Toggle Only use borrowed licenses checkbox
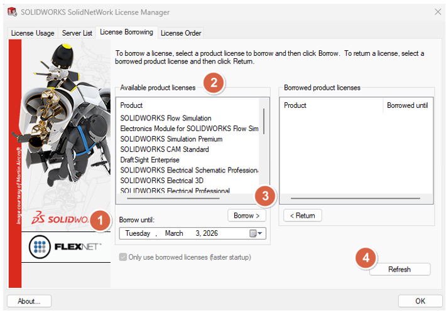 (122, 257)
